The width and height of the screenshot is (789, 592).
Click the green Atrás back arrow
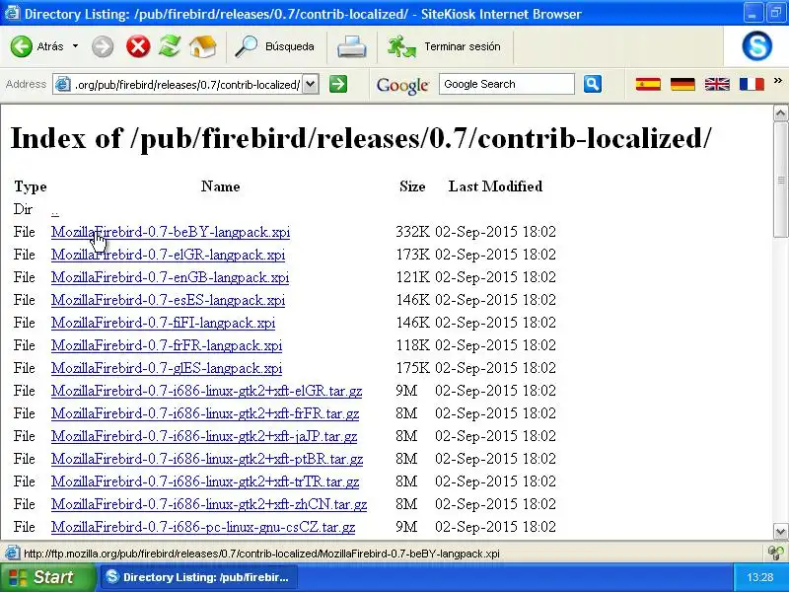[22, 46]
